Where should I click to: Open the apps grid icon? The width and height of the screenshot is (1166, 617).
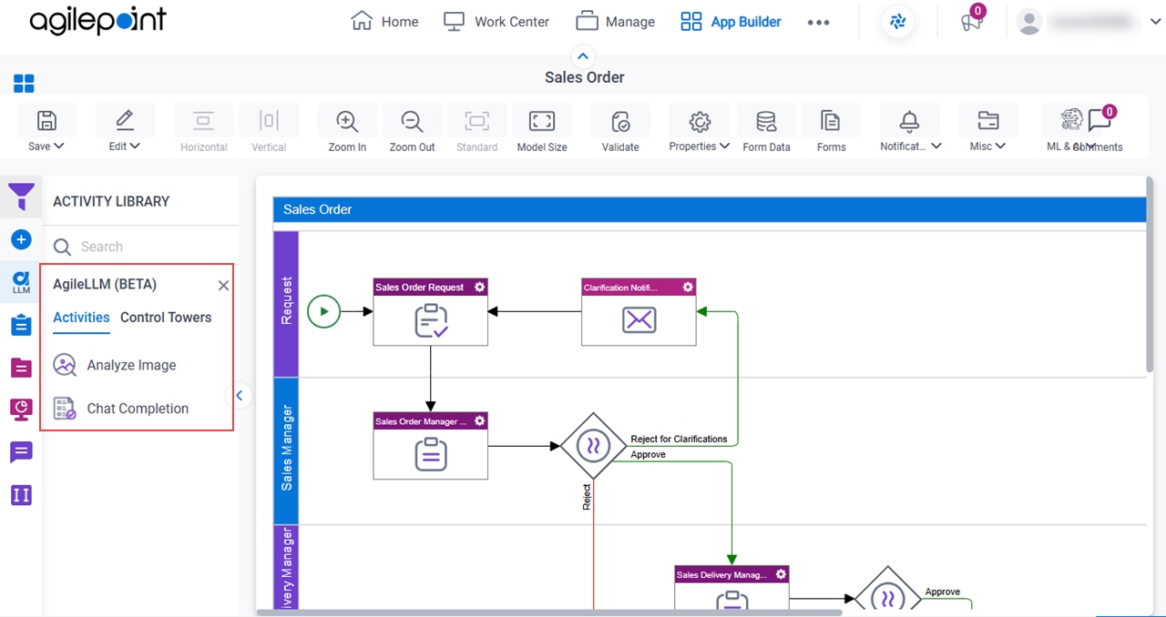(24, 84)
